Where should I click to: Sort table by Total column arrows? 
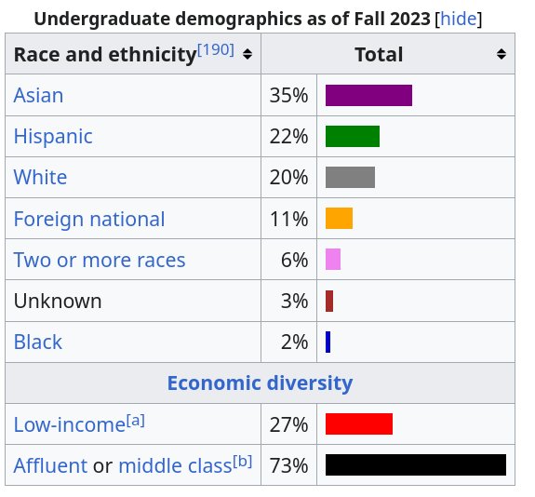tap(502, 54)
